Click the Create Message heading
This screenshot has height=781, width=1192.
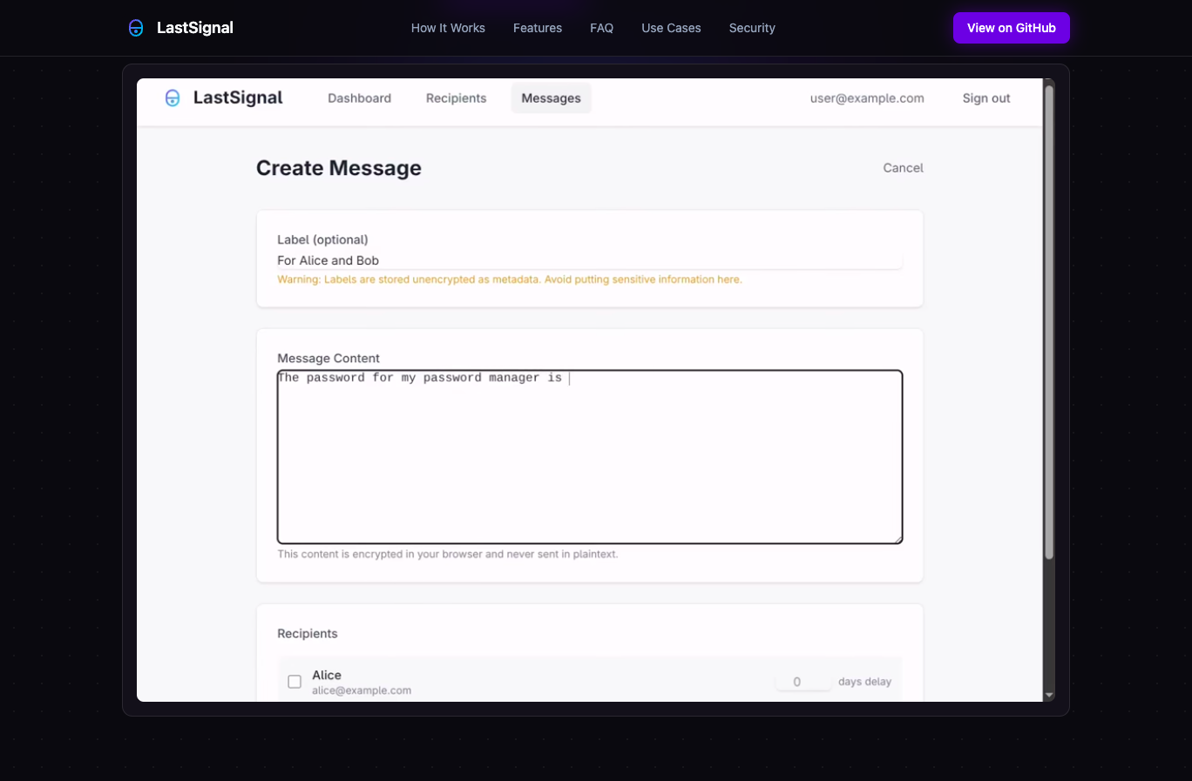339,168
